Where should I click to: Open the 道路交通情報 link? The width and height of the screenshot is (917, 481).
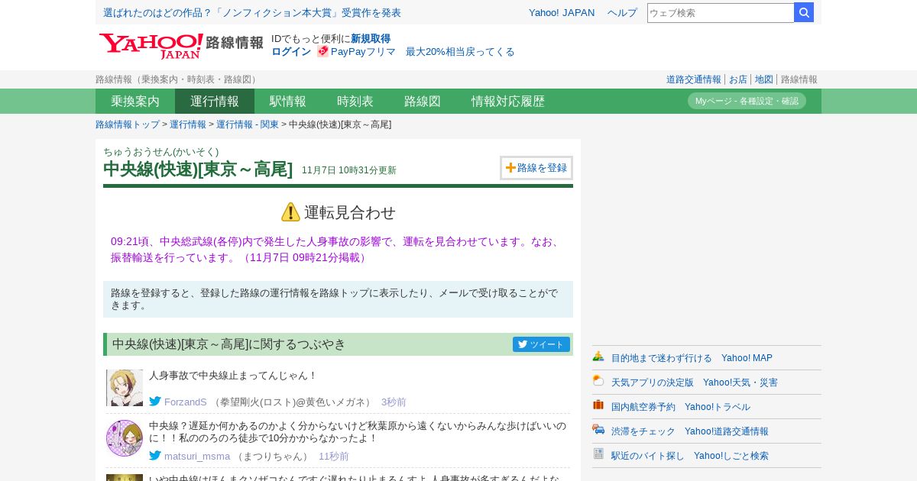(693, 79)
